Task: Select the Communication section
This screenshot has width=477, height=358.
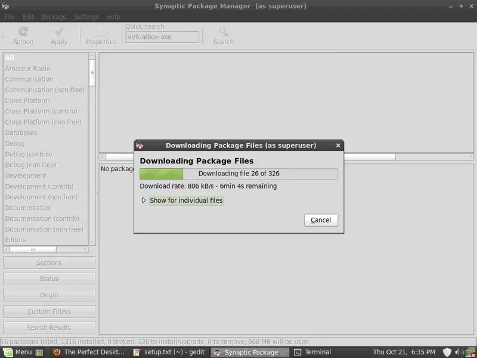Action: pos(46,79)
